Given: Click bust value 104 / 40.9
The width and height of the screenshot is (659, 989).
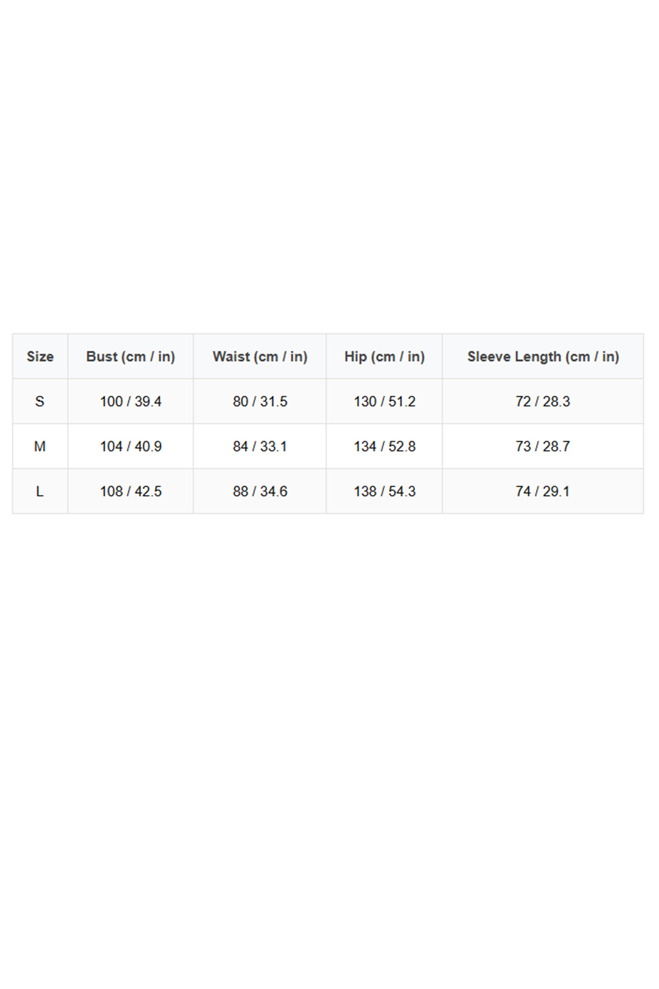Looking at the screenshot, I should 130,447.
